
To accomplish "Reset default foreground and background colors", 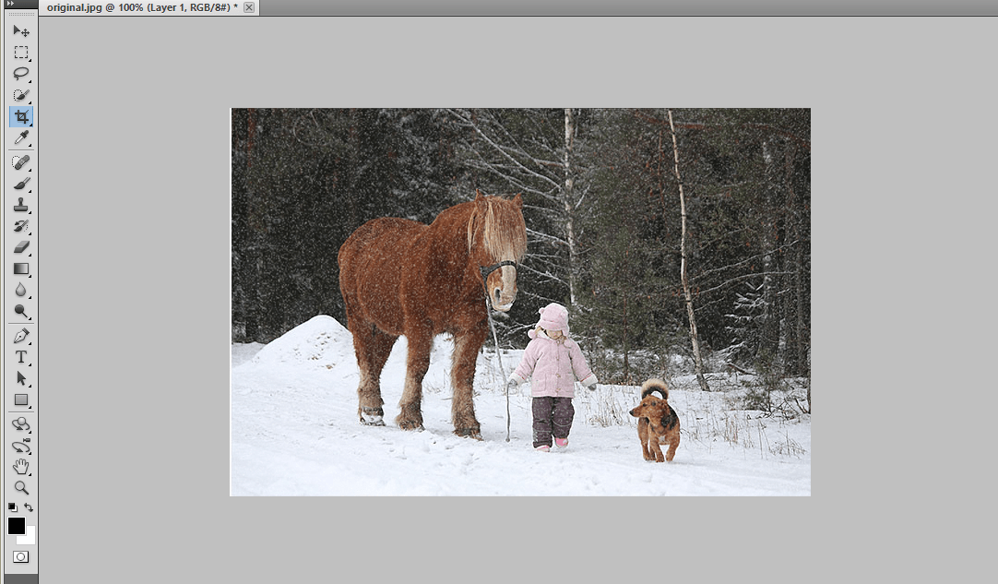I will tap(13, 507).
